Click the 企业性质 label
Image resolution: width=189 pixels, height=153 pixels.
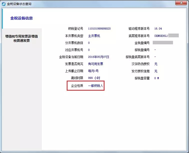[x=77, y=86]
